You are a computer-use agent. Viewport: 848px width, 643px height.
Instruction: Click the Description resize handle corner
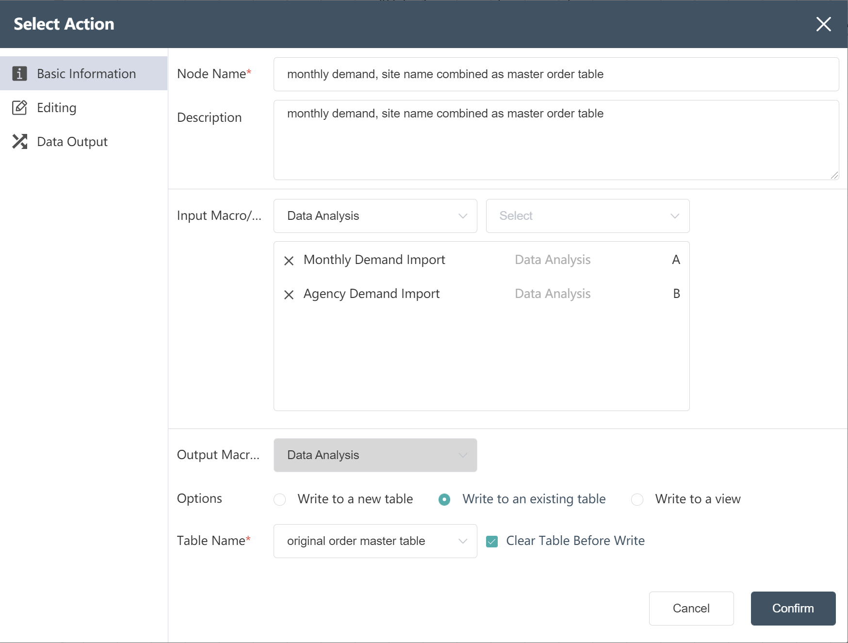point(834,175)
